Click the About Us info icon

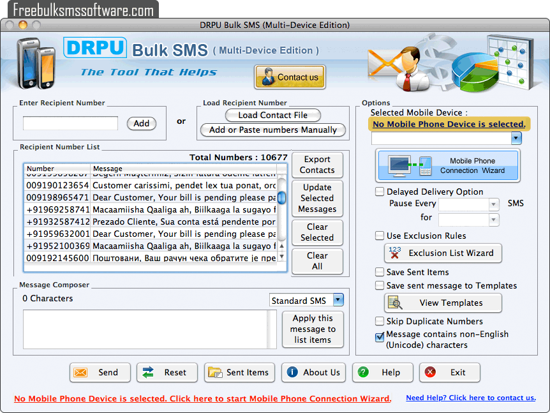(x=293, y=372)
